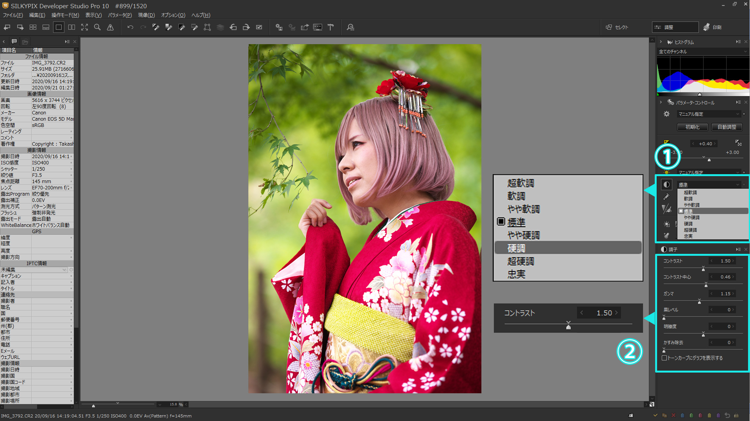The width and height of the screenshot is (750, 421).
Task: Click the kimono portrait preview image
Action: pos(365,218)
